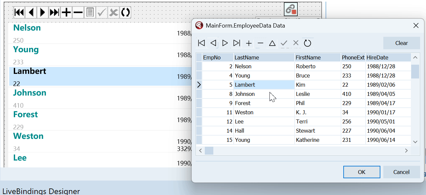Click the grid horizontal scrollbar left arrow
Screen dimensions: 426x195
point(200,151)
